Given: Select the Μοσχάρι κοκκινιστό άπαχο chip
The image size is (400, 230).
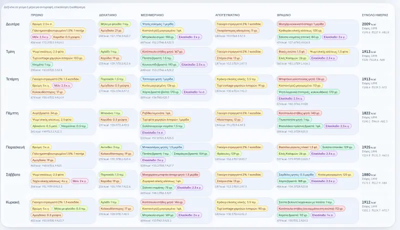Looking at the screenshot, I should 301,24.
